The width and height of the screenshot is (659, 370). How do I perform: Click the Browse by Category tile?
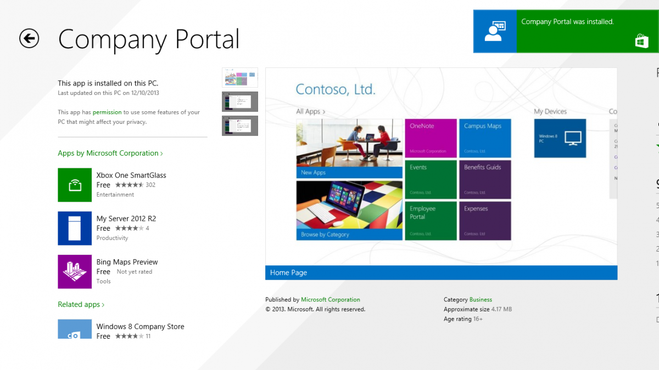click(x=349, y=210)
